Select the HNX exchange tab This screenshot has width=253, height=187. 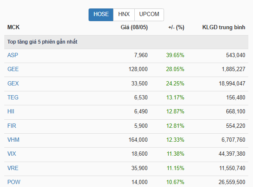(124, 15)
